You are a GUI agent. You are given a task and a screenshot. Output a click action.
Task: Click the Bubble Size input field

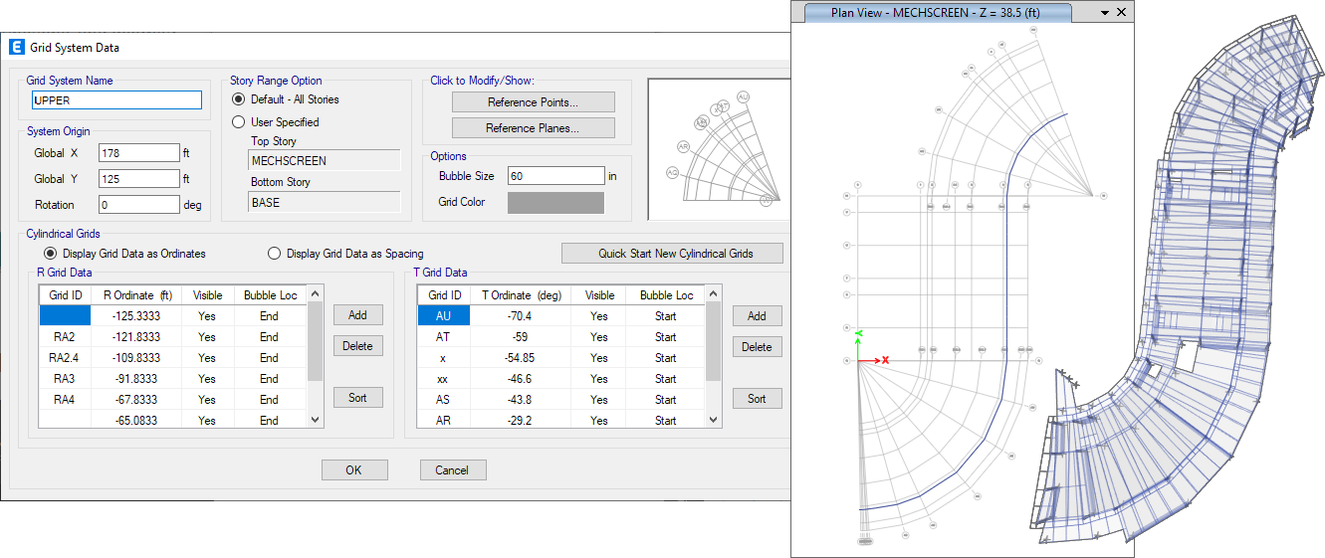[555, 176]
